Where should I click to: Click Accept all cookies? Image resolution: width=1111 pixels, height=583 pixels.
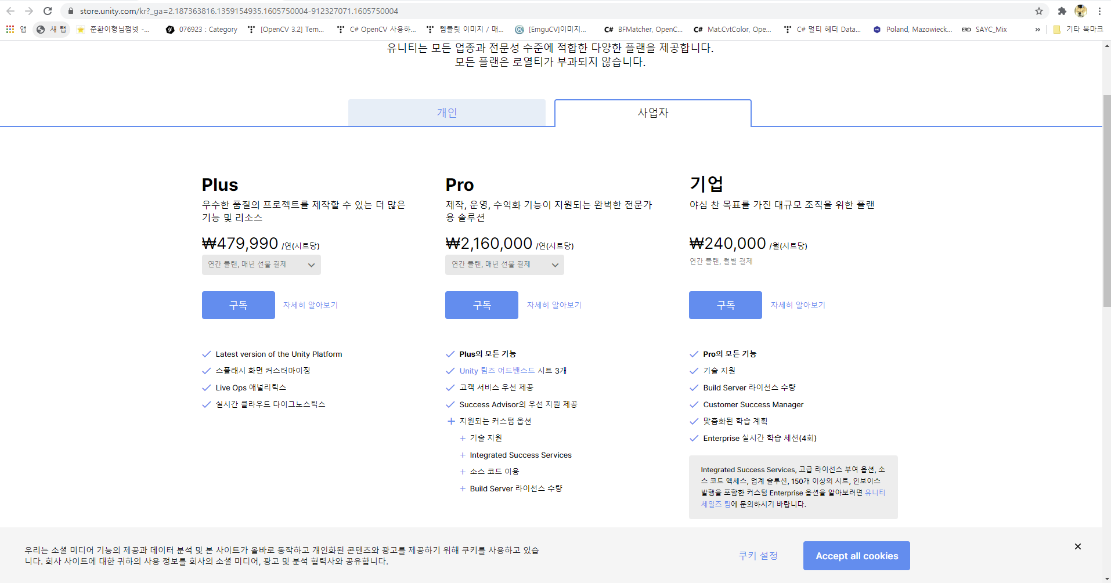pos(857,556)
